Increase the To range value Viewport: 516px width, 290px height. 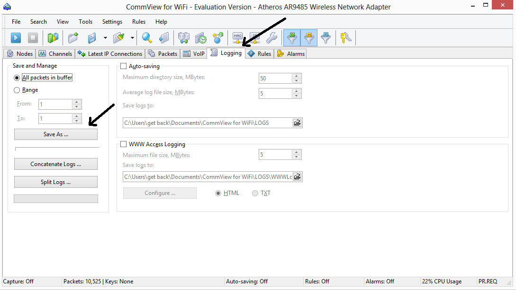coord(76,116)
